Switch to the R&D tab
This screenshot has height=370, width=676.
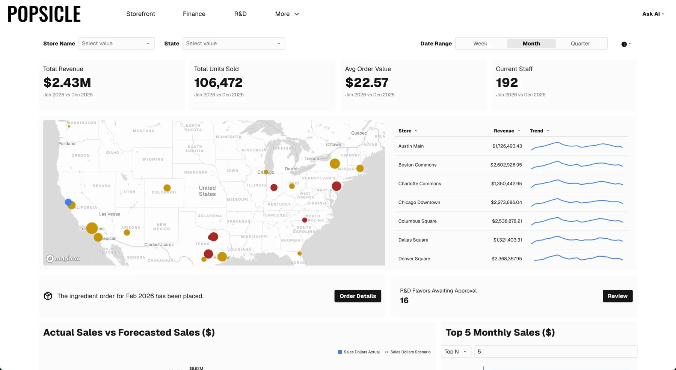240,14
